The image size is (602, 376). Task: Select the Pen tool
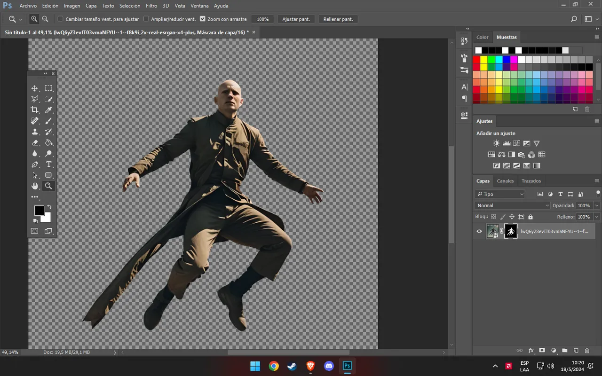[x=35, y=164]
